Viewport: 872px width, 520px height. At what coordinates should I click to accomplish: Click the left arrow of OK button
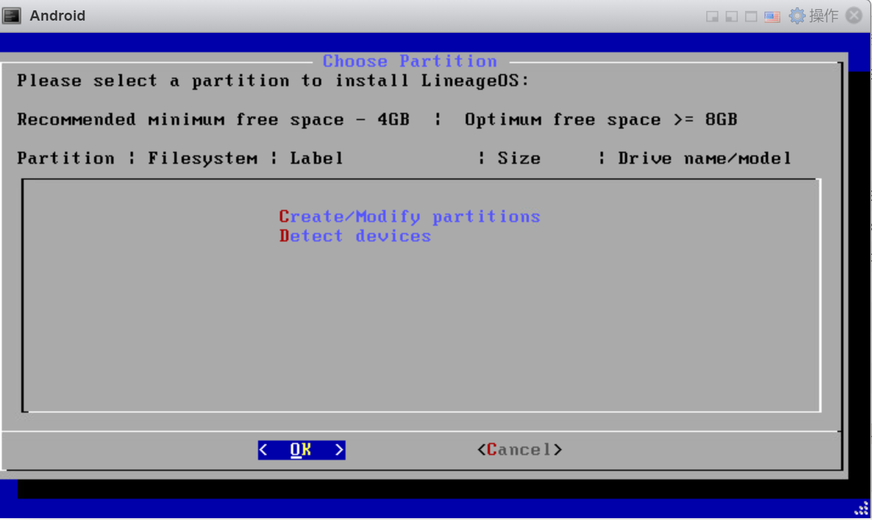click(263, 450)
